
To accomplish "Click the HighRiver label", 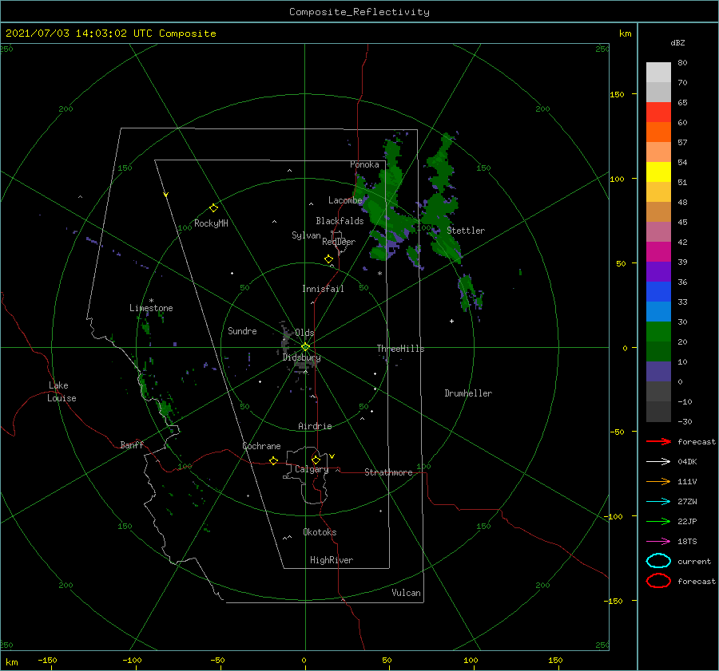I will point(332,560).
